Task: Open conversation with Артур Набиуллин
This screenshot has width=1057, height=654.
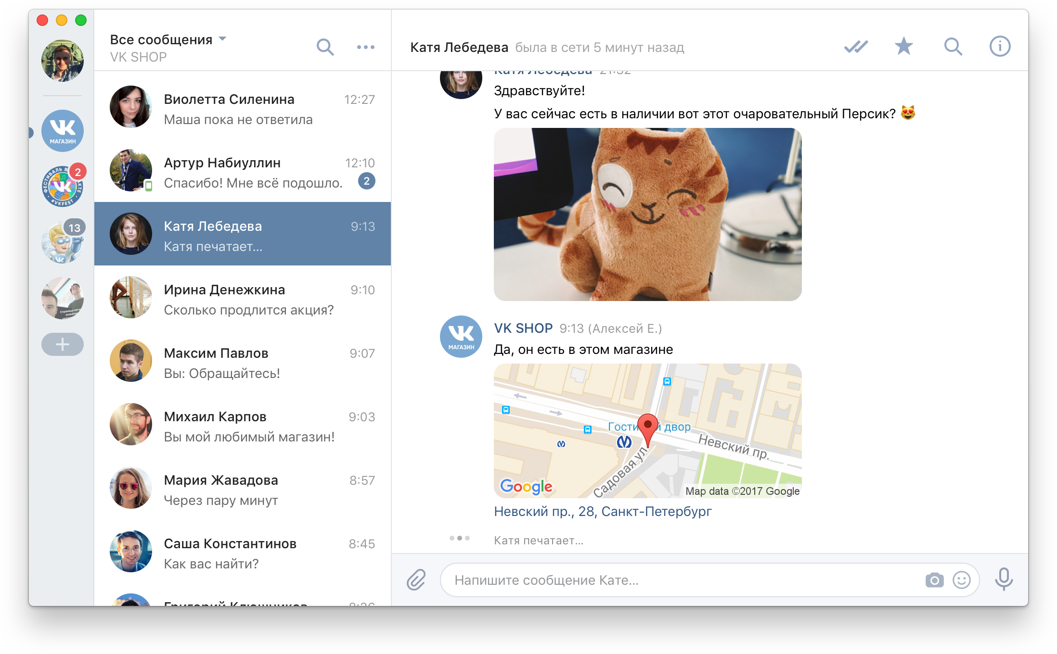Action: pos(243,172)
